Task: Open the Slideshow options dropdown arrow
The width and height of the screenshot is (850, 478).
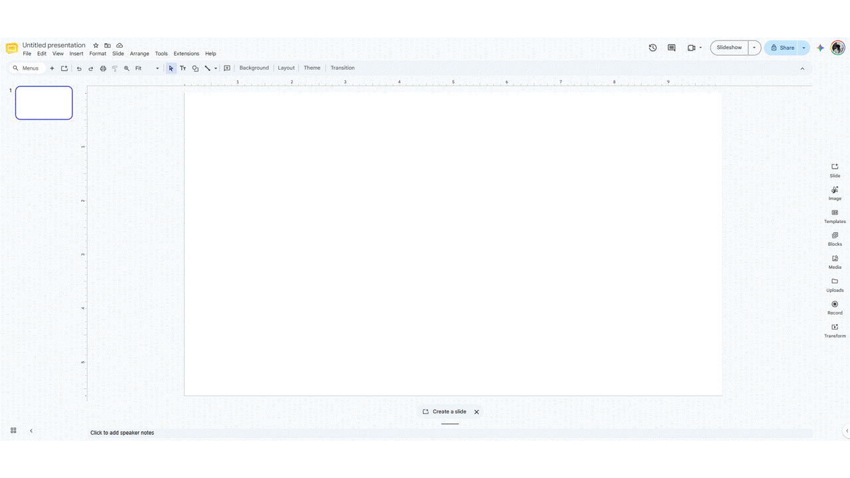Action: click(754, 48)
